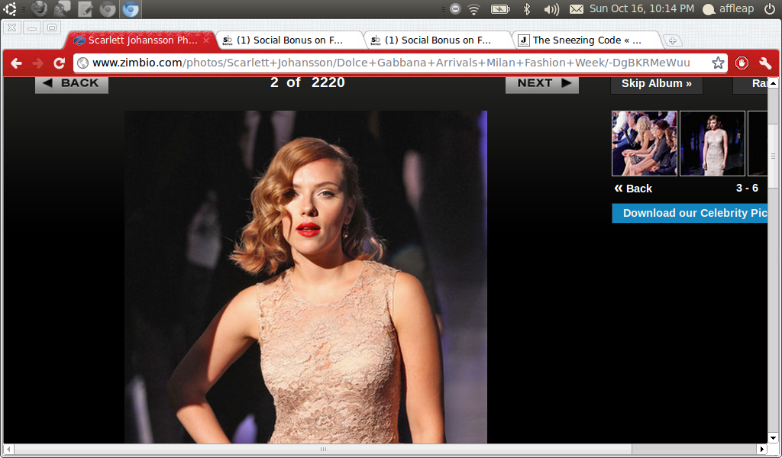Click the horizontal scrollbar thumb
Image resolution: width=782 pixels, height=458 pixels.
[323, 449]
